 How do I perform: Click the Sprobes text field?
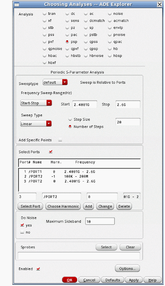click(79, 256)
